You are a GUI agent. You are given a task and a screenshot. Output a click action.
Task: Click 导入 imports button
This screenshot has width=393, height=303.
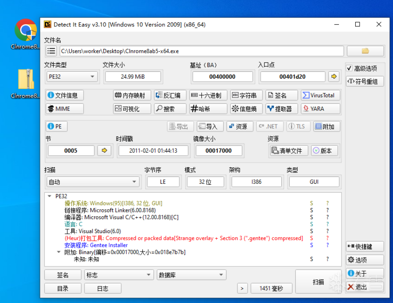pyautogui.click(x=210, y=126)
